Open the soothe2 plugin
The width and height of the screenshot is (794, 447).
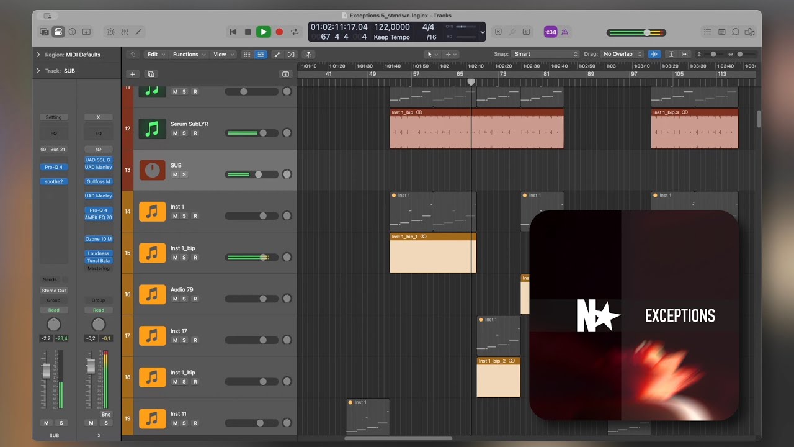(53, 182)
